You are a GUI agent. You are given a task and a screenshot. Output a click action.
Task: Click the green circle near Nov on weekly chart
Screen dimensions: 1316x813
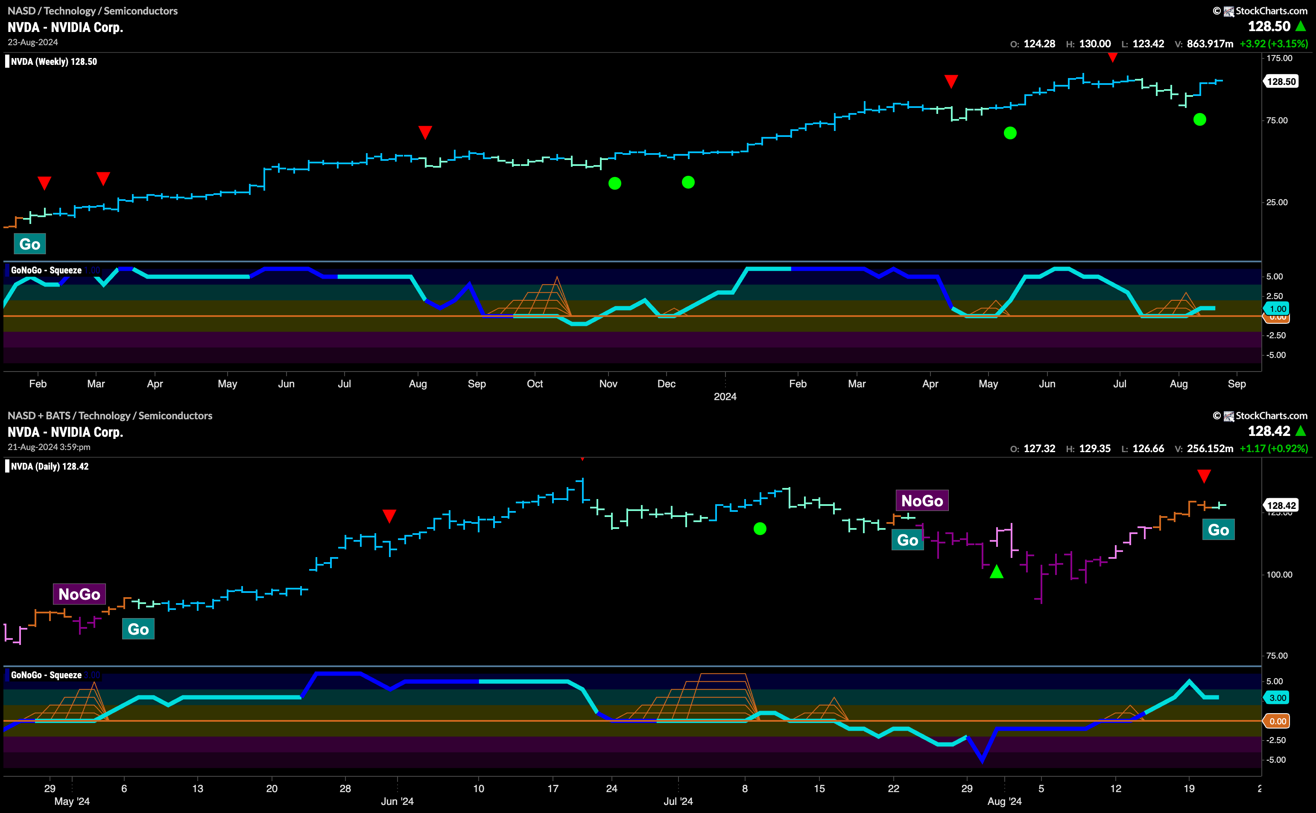click(x=615, y=183)
